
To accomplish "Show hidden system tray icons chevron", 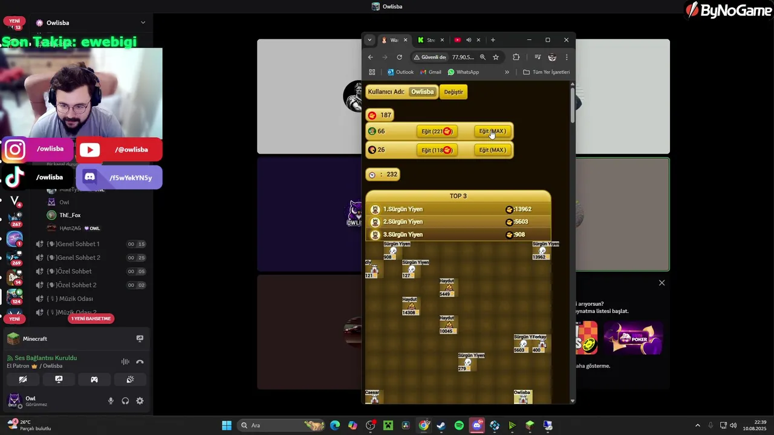I will pos(697,425).
